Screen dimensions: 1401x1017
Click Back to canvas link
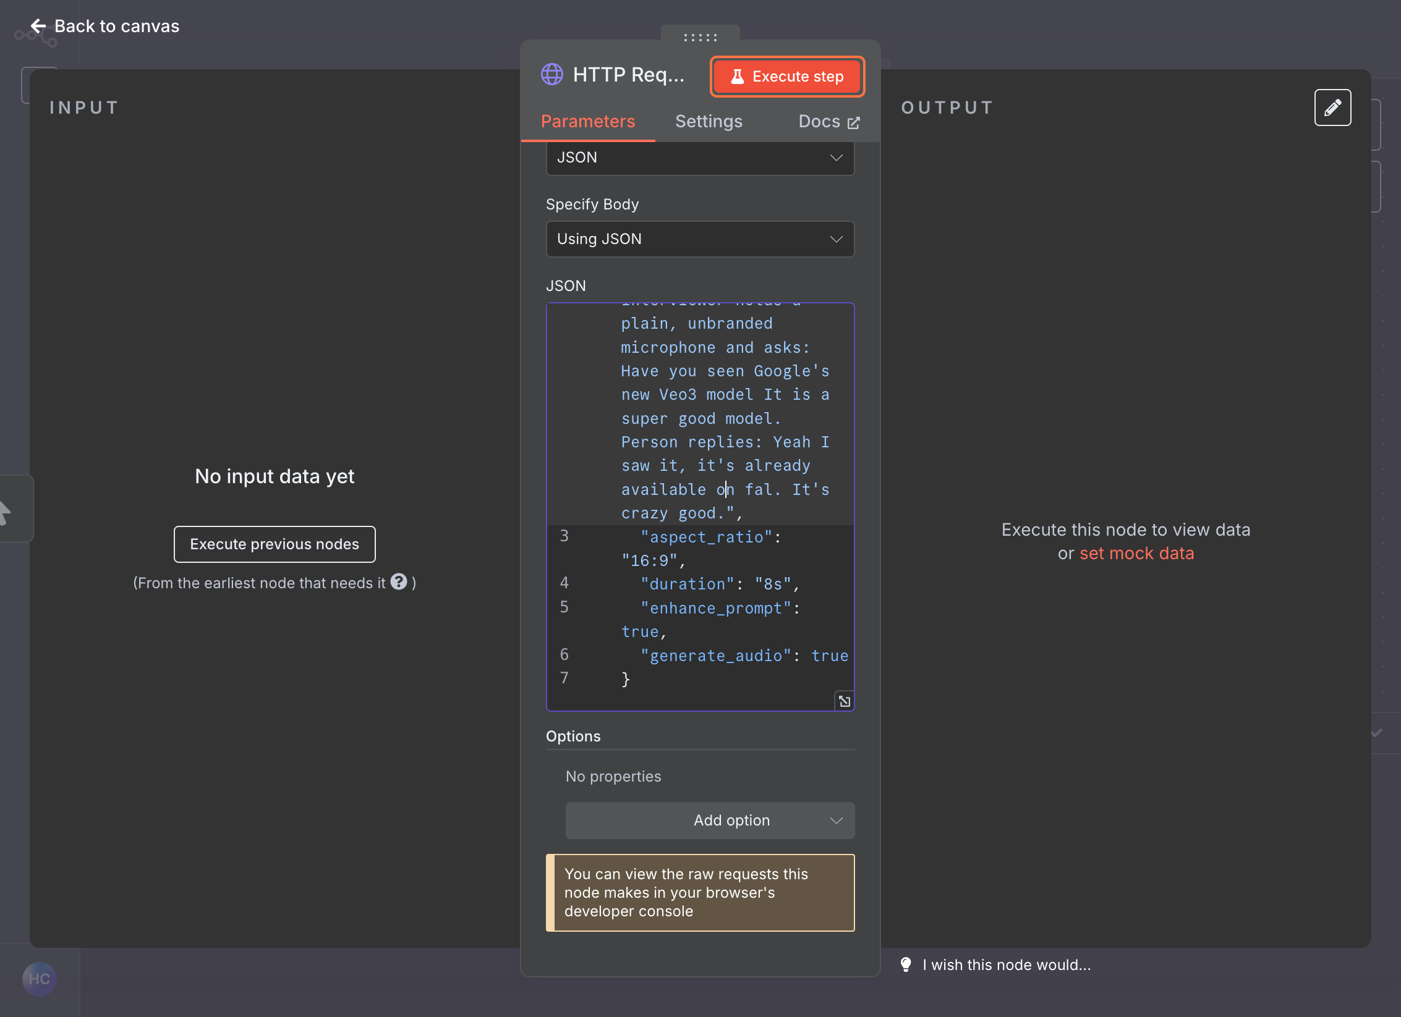click(116, 26)
